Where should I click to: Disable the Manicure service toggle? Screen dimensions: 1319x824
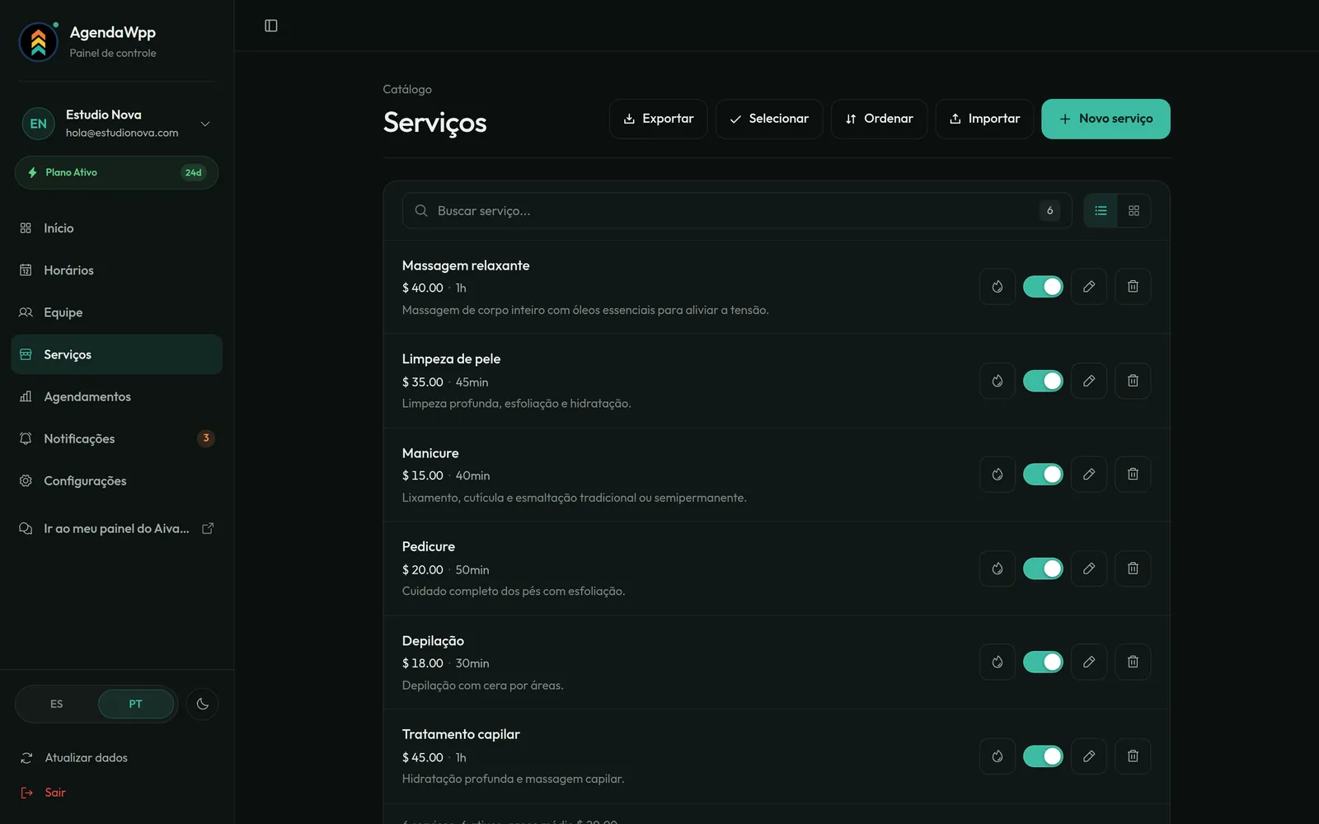coord(1043,475)
